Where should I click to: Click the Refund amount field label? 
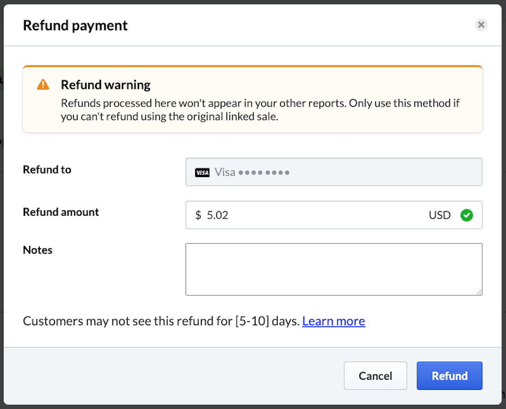pos(61,212)
